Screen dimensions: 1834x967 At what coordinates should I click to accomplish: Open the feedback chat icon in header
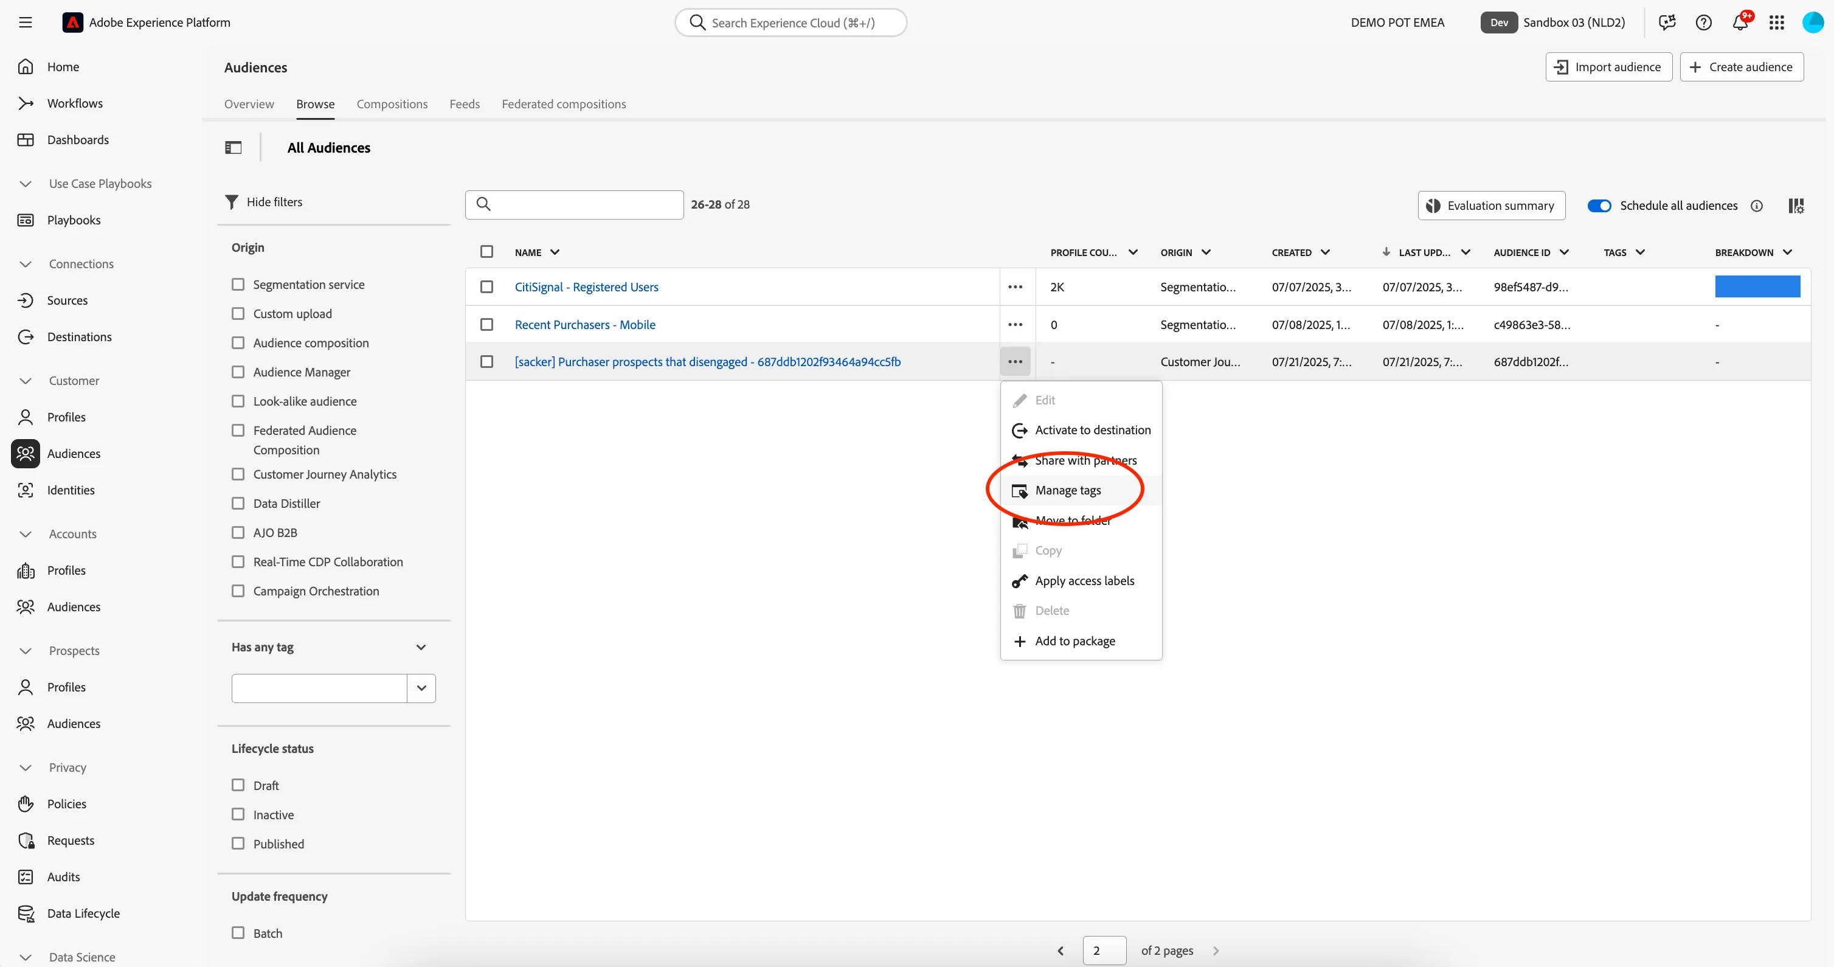tap(1667, 22)
